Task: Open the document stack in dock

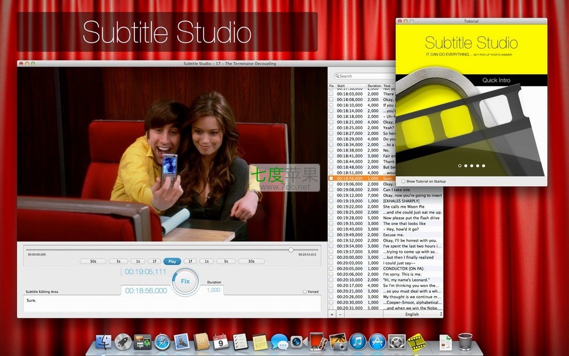Action: (x=446, y=342)
